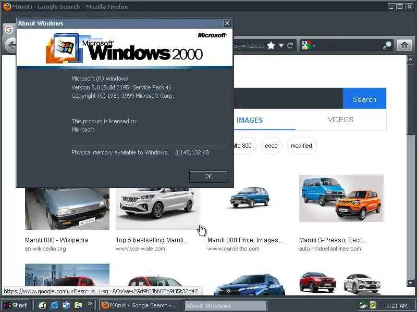
Task: Click OK in the About Windows dialog
Action: pyautogui.click(x=208, y=176)
